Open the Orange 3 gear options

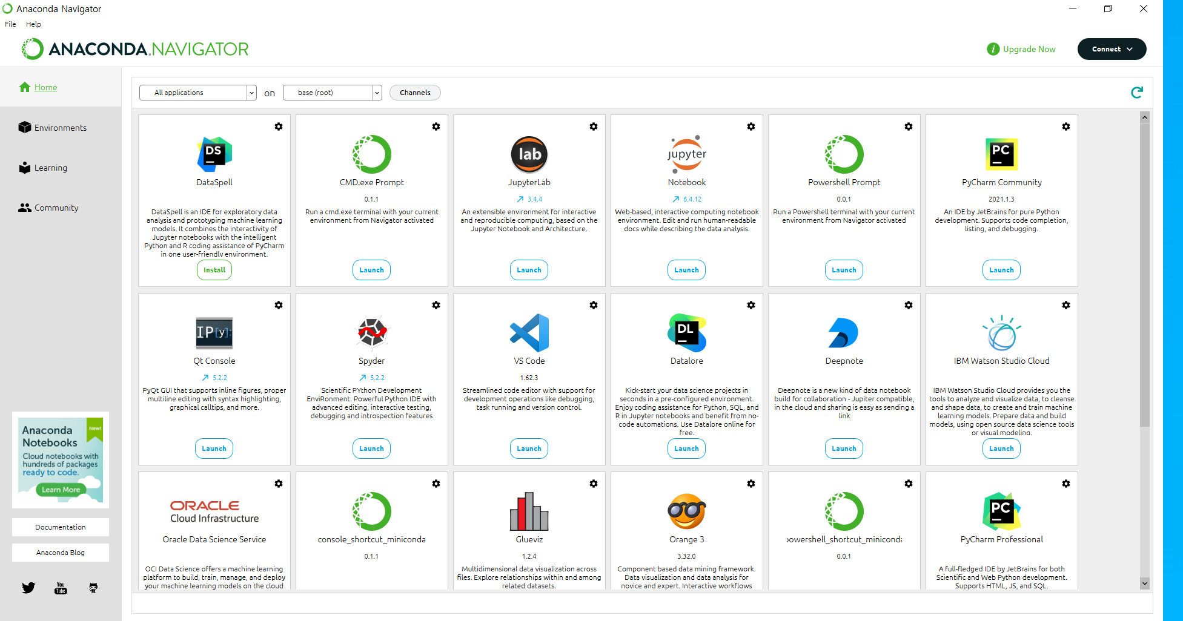pyautogui.click(x=751, y=484)
